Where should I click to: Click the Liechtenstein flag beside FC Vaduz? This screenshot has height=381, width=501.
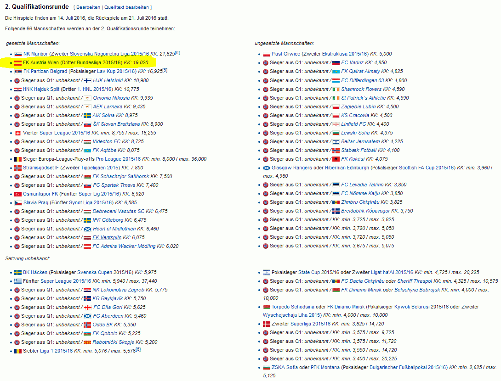click(336, 63)
